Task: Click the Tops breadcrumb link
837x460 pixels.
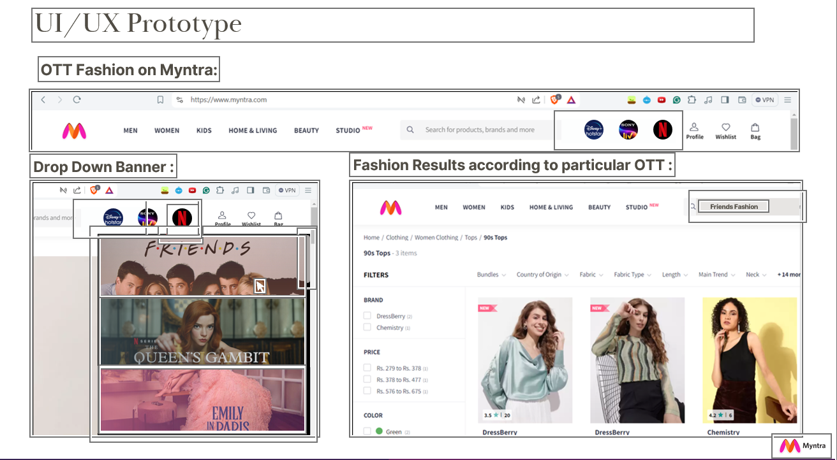Action: coord(471,238)
